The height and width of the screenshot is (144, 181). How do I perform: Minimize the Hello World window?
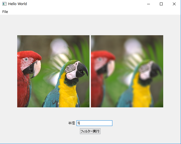(149, 4)
